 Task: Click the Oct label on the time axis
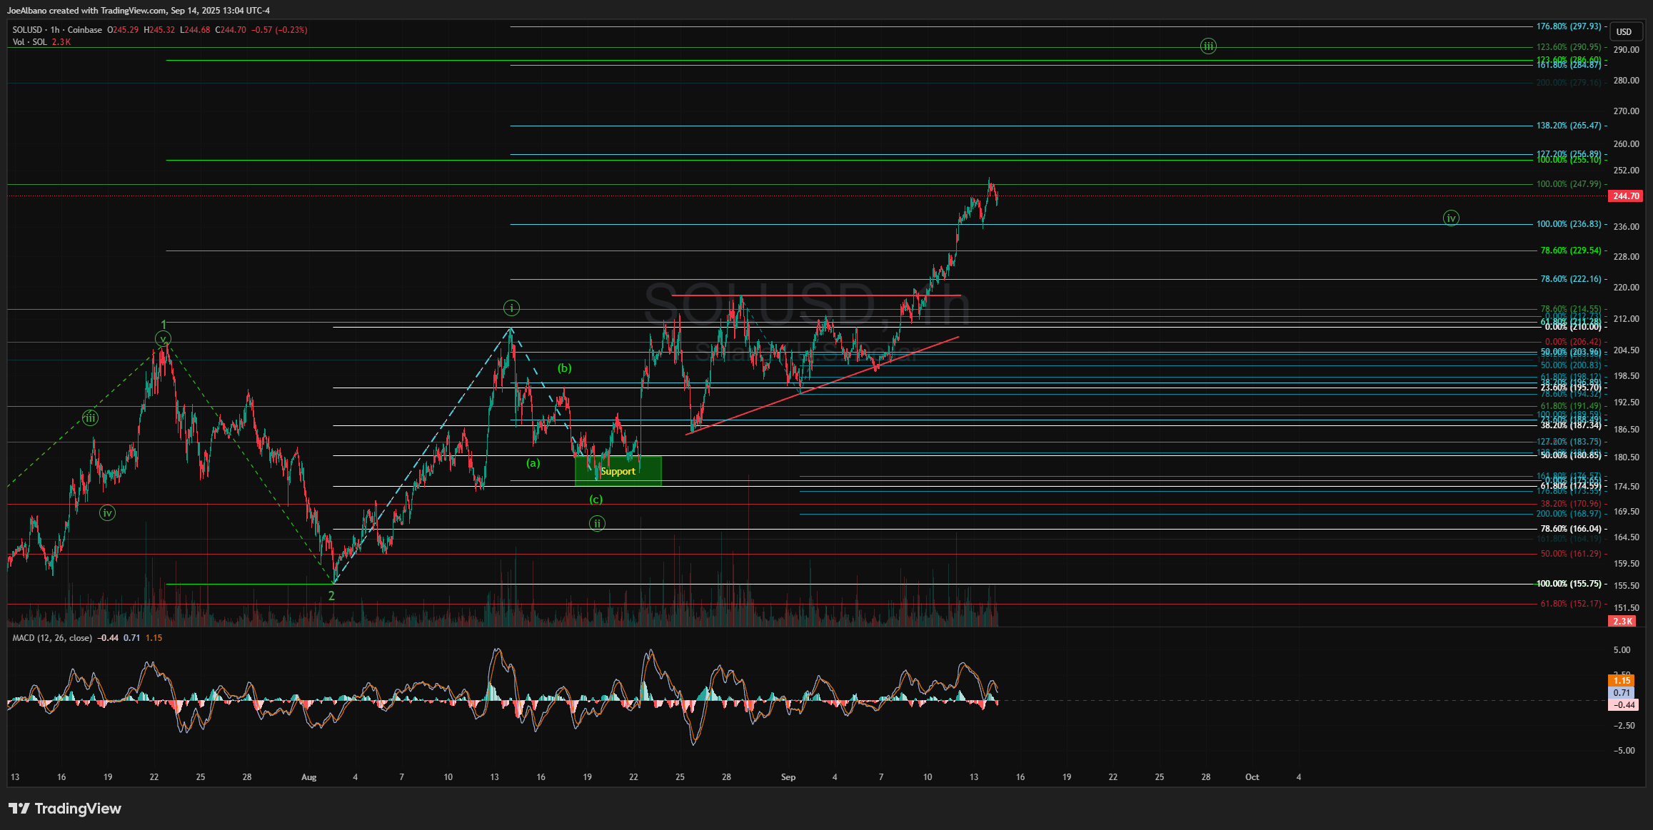(x=1252, y=777)
